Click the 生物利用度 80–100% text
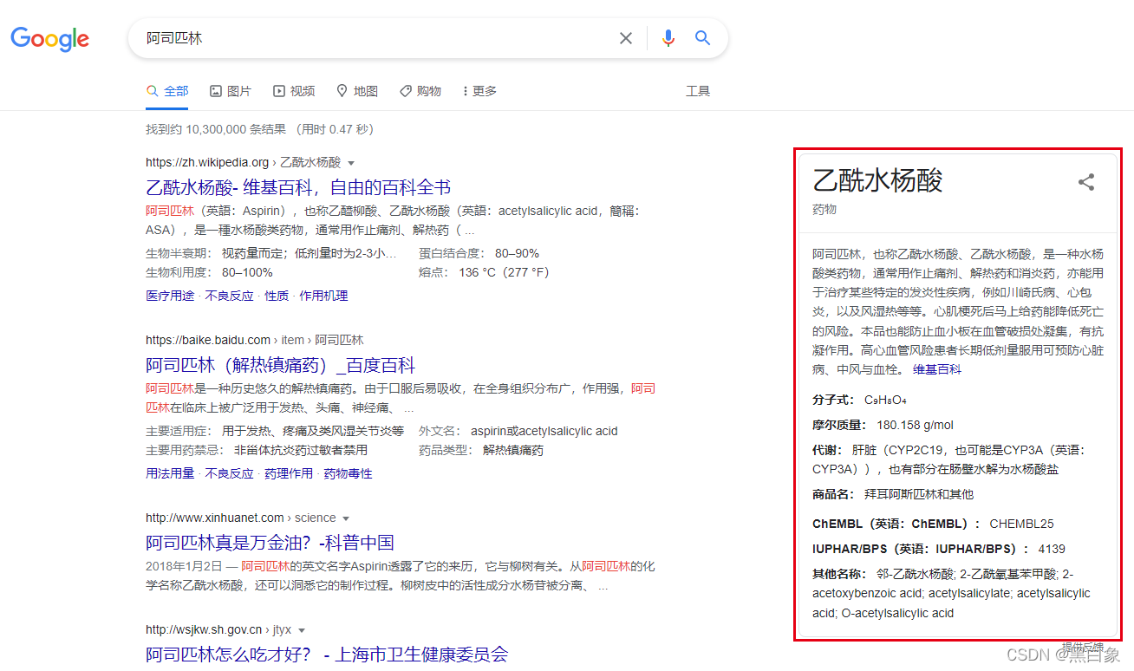The image size is (1134, 671). tap(209, 272)
